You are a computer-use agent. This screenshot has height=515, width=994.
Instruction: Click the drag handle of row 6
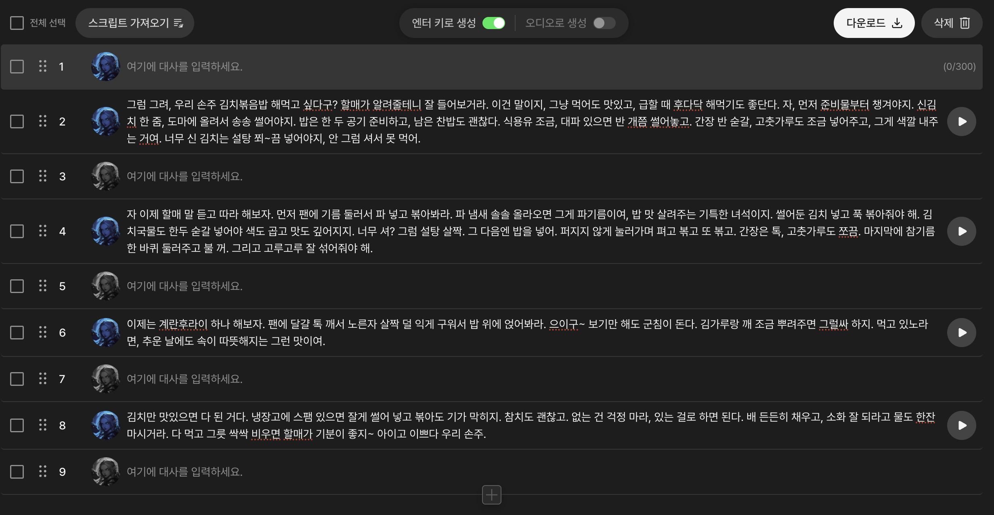tap(43, 332)
